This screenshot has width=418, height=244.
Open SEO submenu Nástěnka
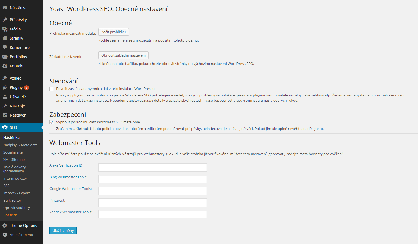pos(11,138)
